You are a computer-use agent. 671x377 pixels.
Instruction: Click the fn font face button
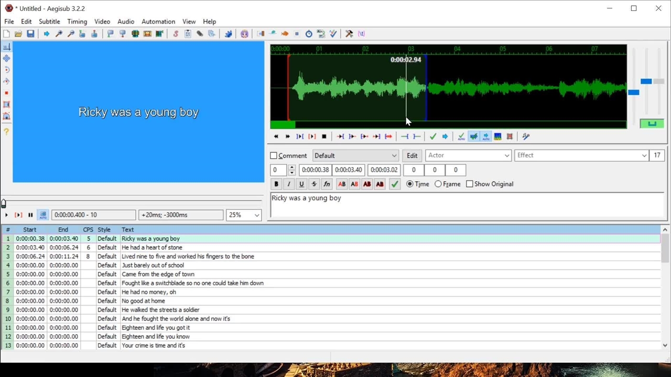327,184
